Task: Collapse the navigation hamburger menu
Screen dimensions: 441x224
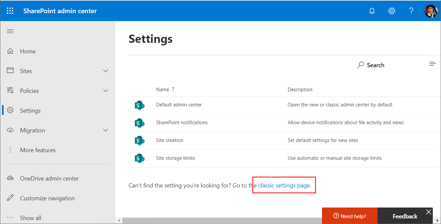Action: (10, 31)
